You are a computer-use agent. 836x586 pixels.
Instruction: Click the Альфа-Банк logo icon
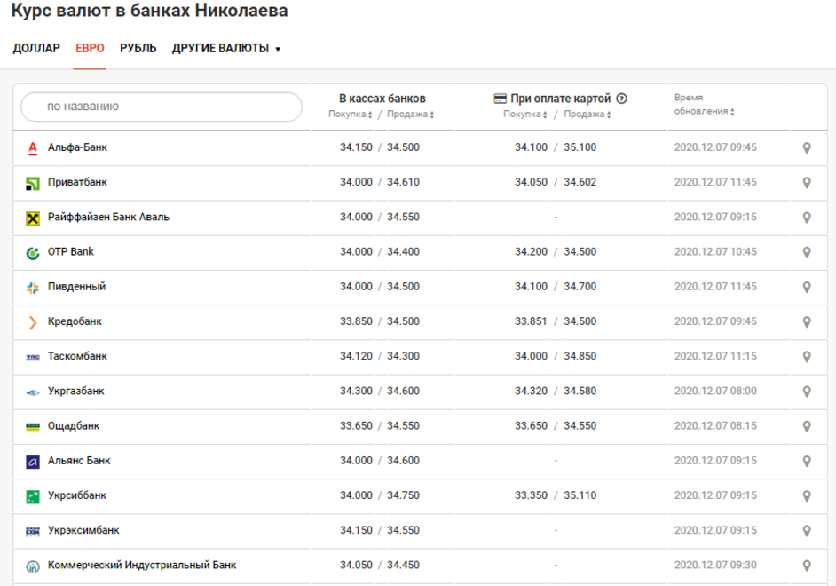(33, 148)
